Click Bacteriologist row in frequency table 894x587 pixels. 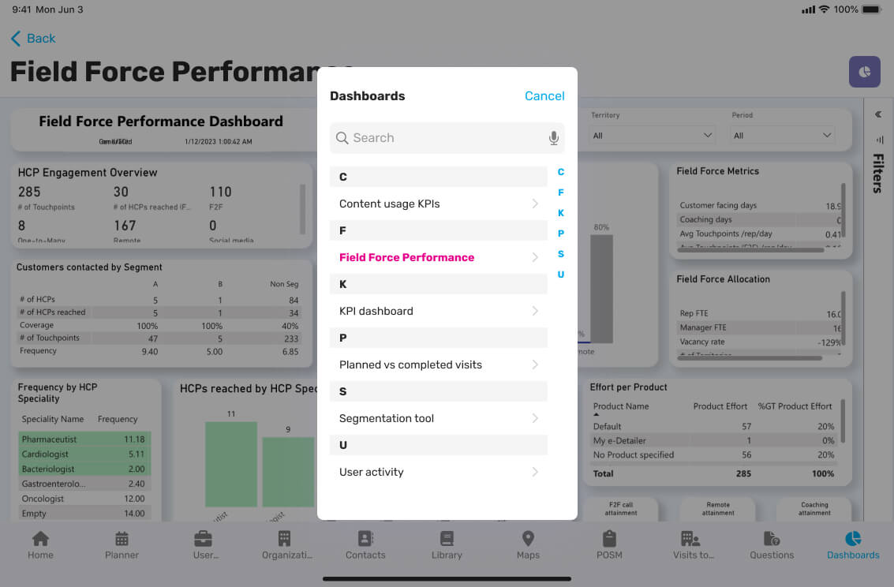click(84, 469)
